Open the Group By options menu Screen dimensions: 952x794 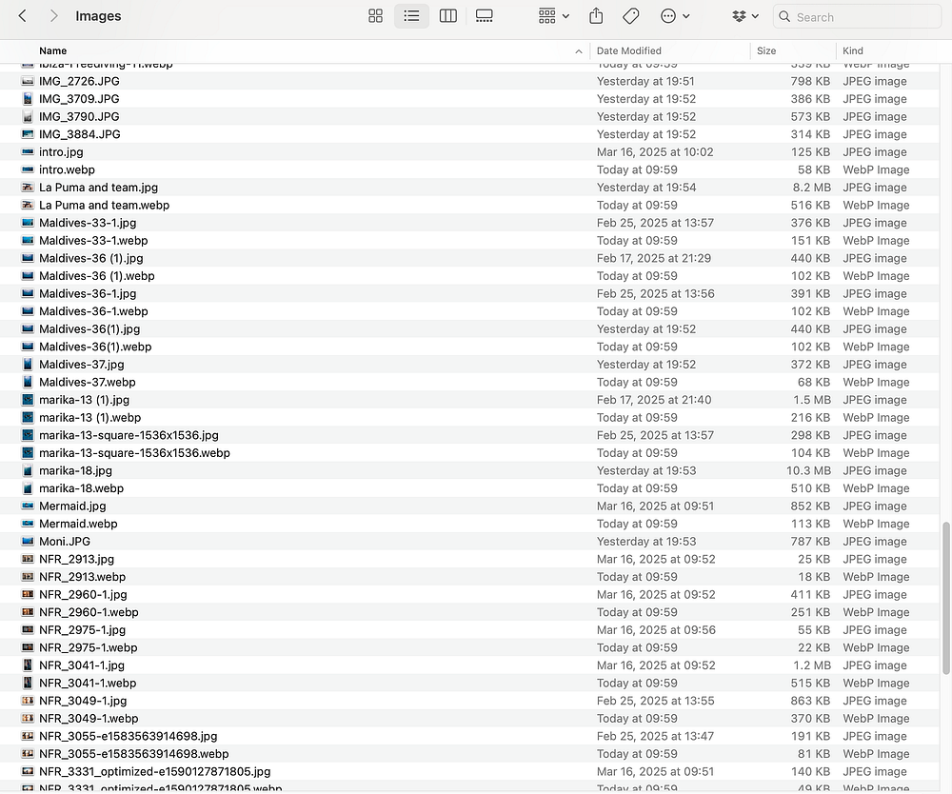[554, 16]
